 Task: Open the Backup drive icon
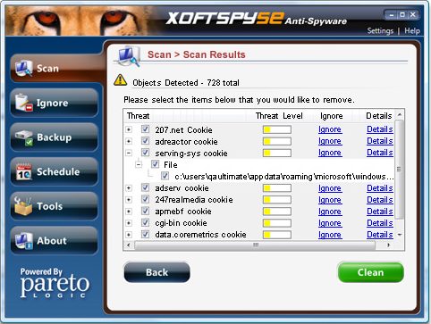click(24, 137)
